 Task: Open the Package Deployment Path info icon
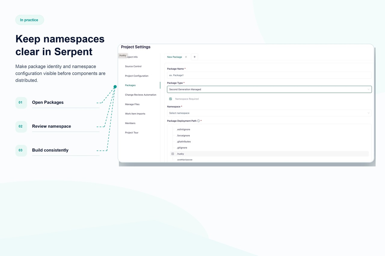pos(199,121)
